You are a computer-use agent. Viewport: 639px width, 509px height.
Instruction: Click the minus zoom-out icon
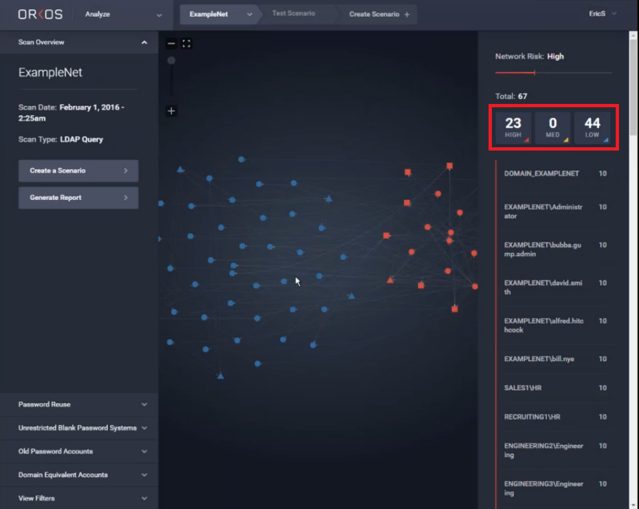click(x=171, y=44)
